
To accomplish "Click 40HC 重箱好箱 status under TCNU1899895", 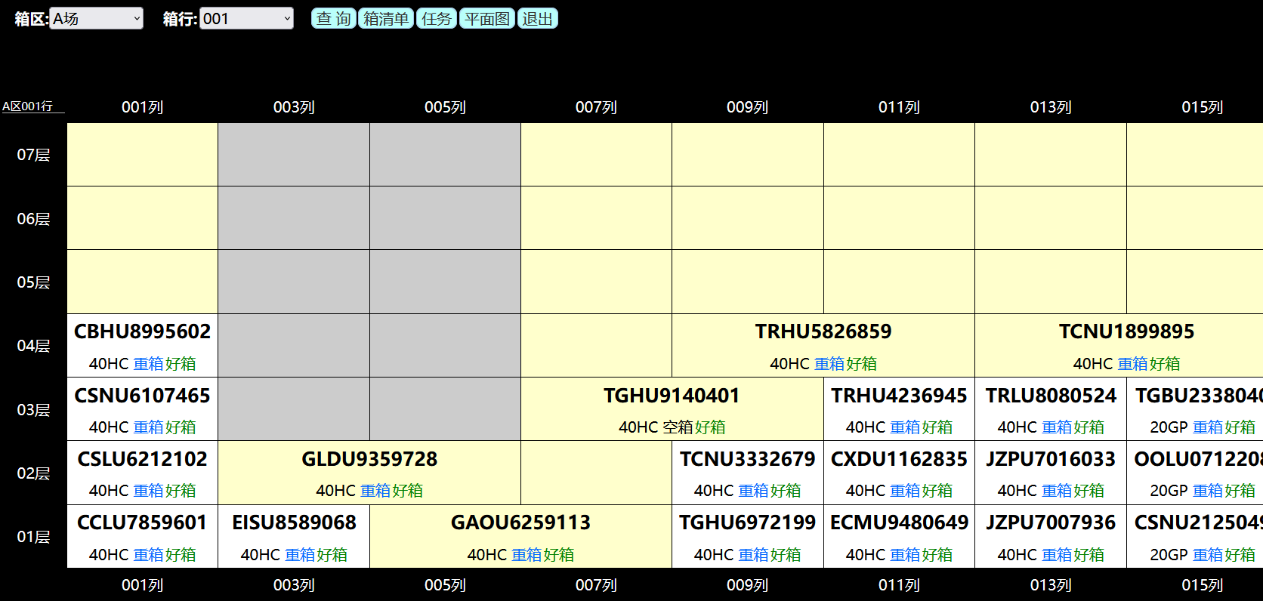I will pos(1126,364).
